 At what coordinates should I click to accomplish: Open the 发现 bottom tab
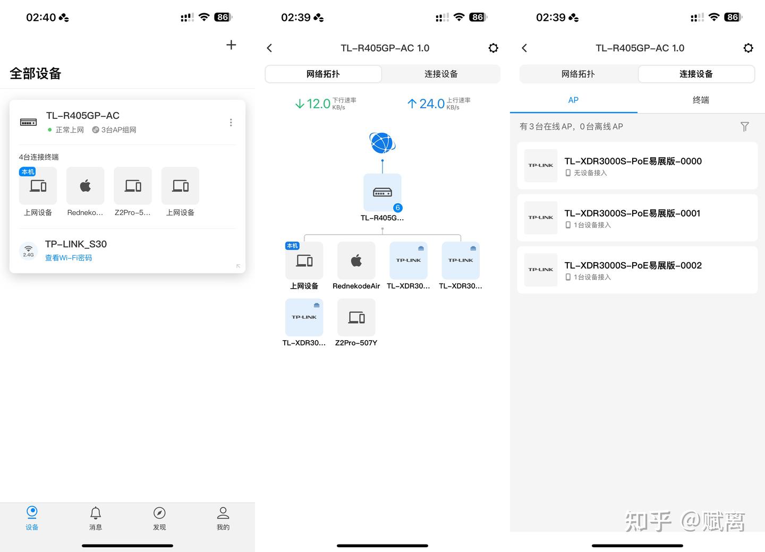[x=159, y=519]
